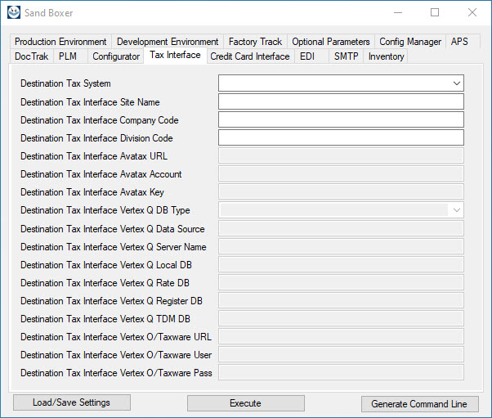This screenshot has height=418, width=492.
Task: Click the Vertex Q Register DB field
Action: tap(341, 300)
